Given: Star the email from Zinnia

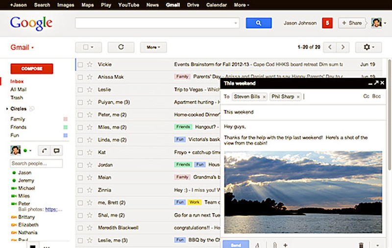Looking at the screenshot, I should coord(90,190).
